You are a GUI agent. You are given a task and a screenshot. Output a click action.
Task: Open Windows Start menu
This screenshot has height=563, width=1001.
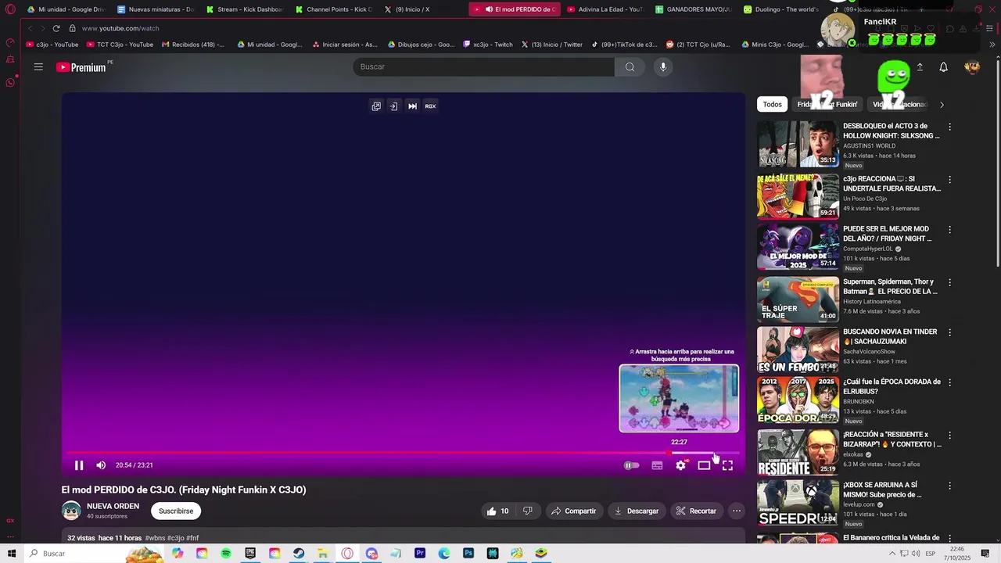click(x=11, y=554)
